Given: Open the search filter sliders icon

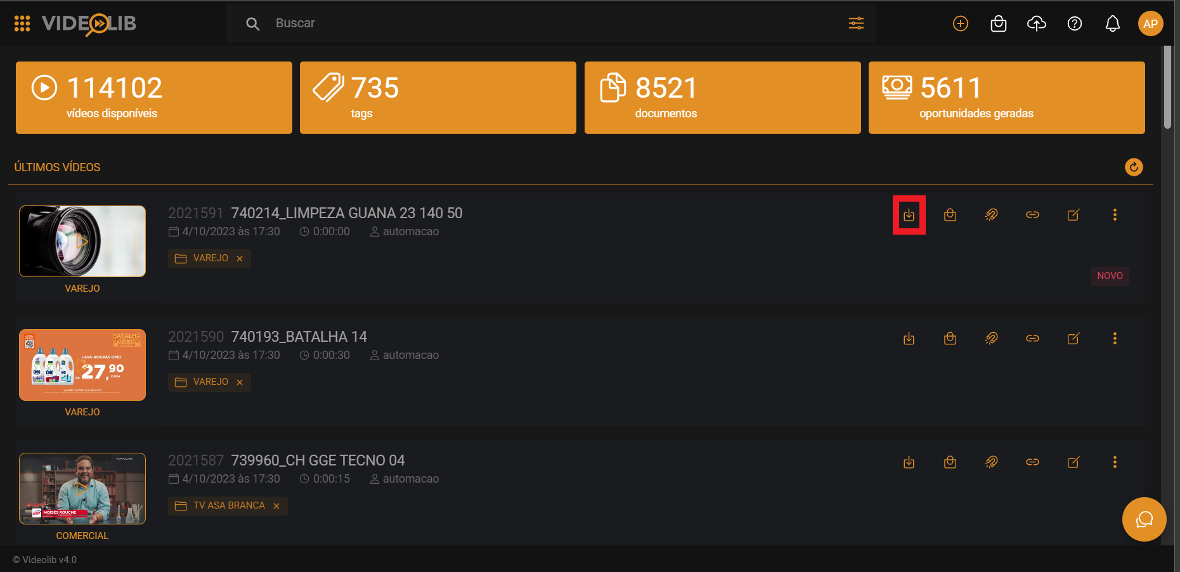Looking at the screenshot, I should (x=856, y=23).
